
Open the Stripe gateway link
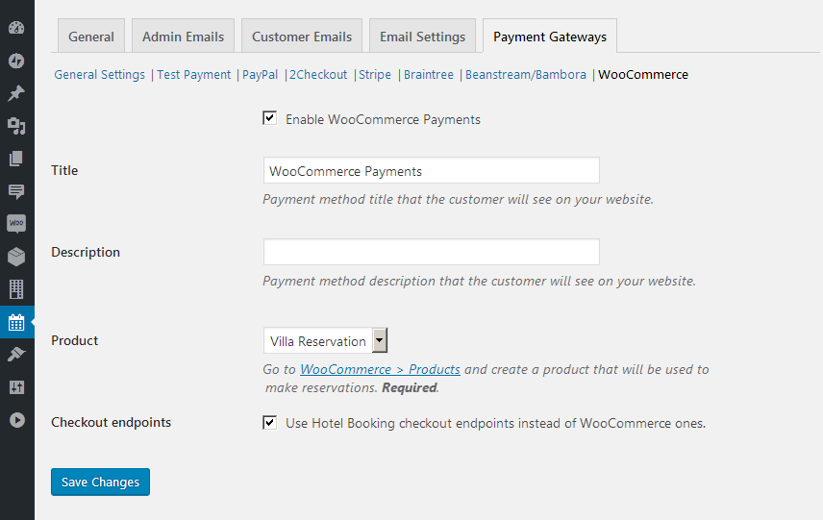375,75
